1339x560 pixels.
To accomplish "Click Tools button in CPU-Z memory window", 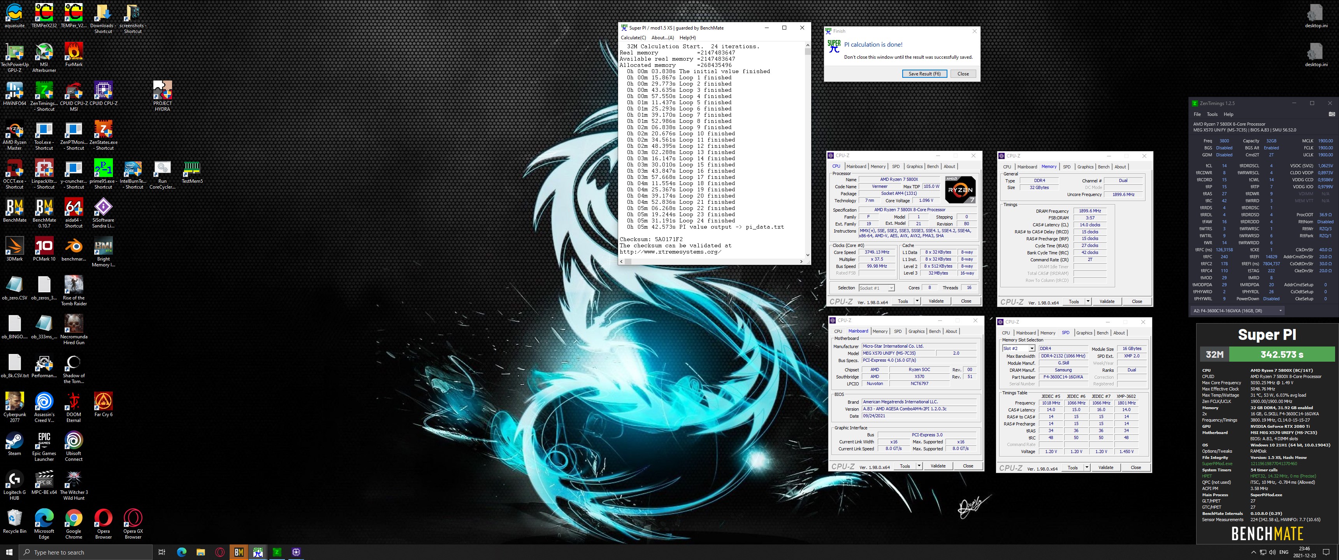I will click(1074, 302).
